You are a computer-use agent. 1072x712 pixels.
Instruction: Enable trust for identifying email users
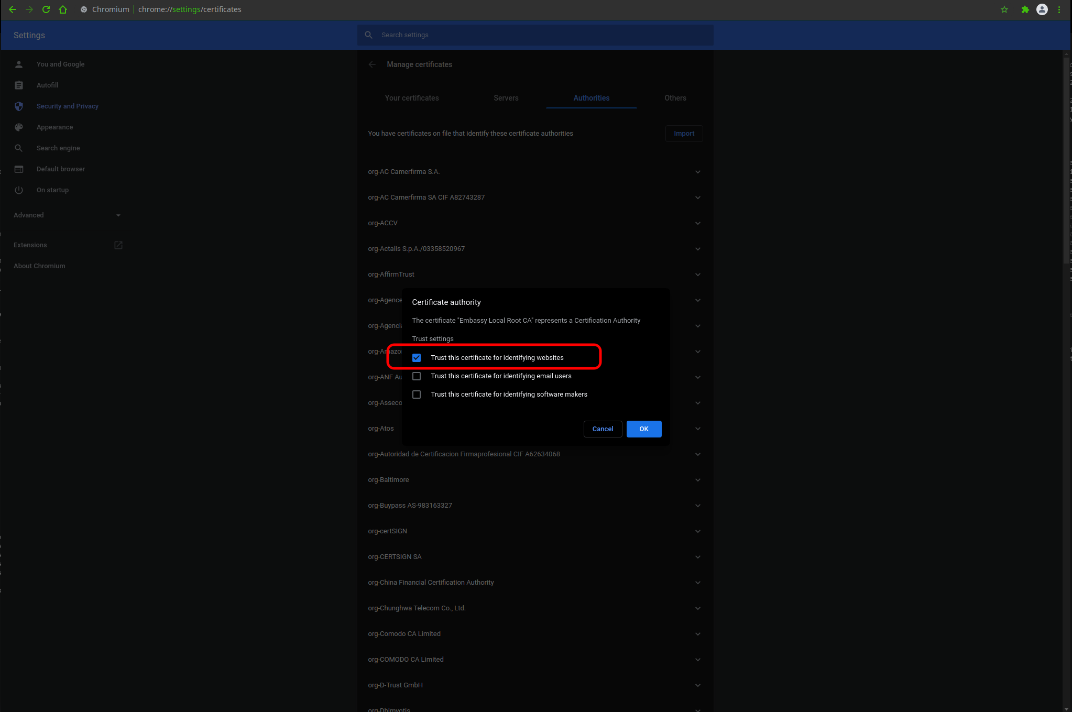click(417, 376)
